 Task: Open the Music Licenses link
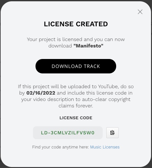pos(105,147)
